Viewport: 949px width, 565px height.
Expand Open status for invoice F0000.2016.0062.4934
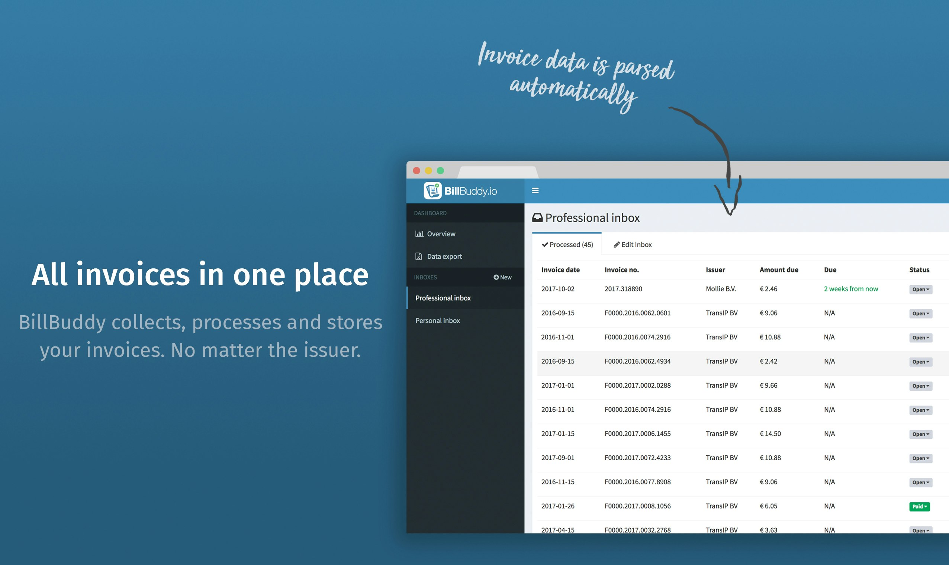(x=920, y=362)
